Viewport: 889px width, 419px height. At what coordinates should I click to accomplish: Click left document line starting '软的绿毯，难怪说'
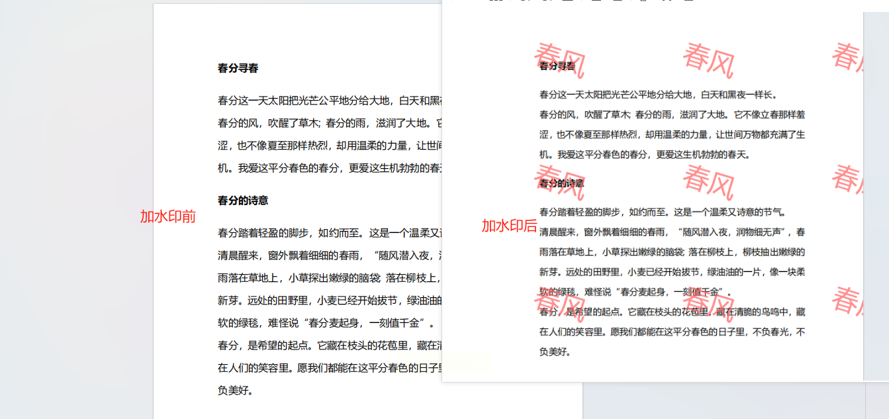326,323
